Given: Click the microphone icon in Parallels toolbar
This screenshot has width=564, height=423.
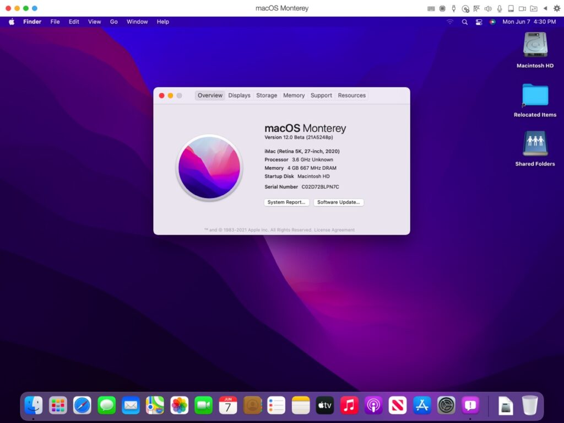Looking at the screenshot, I should (500, 8).
